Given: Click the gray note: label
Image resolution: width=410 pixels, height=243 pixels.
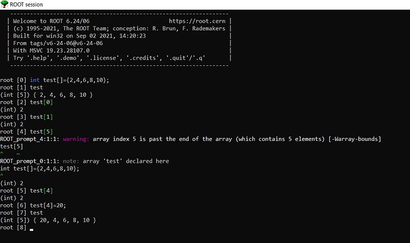Looking at the screenshot, I should (71, 161).
